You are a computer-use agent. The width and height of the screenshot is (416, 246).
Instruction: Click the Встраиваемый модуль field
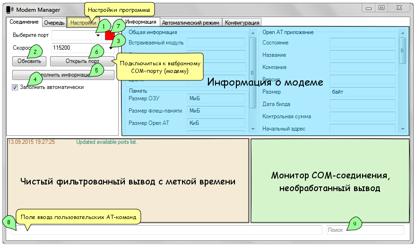click(216, 43)
